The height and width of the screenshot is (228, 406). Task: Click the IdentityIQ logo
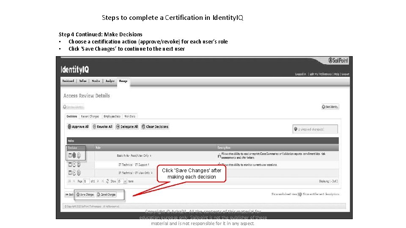pos(75,70)
